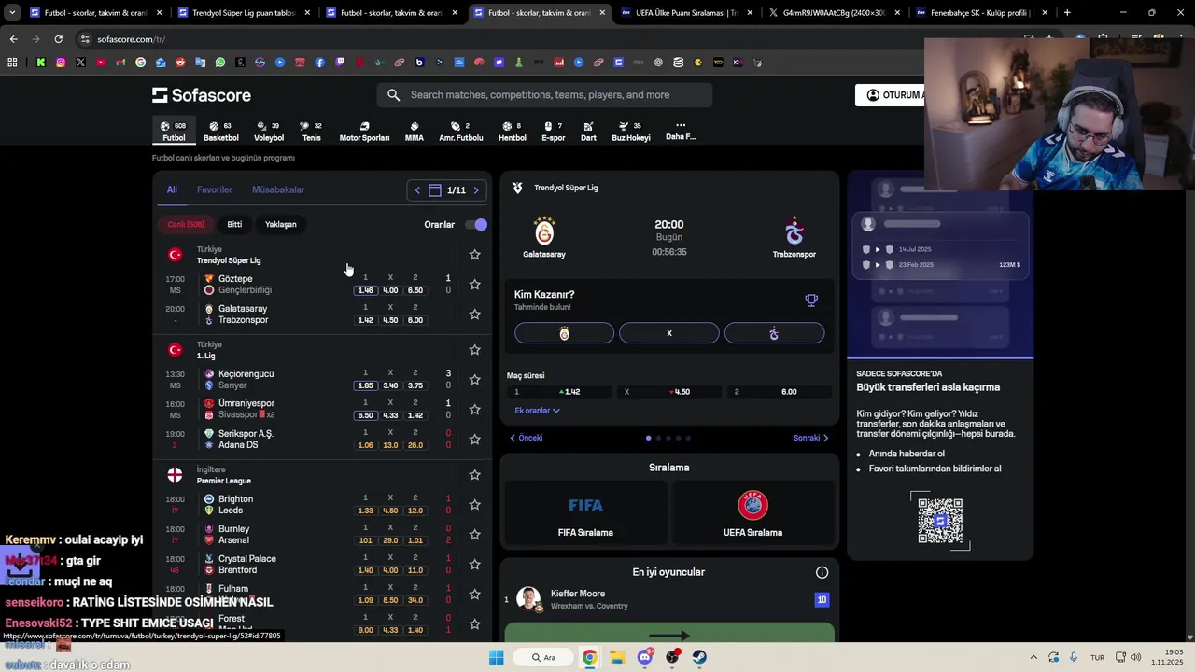This screenshot has width=1195, height=672.
Task: Open File Explorer from the taskbar
Action: (617, 657)
